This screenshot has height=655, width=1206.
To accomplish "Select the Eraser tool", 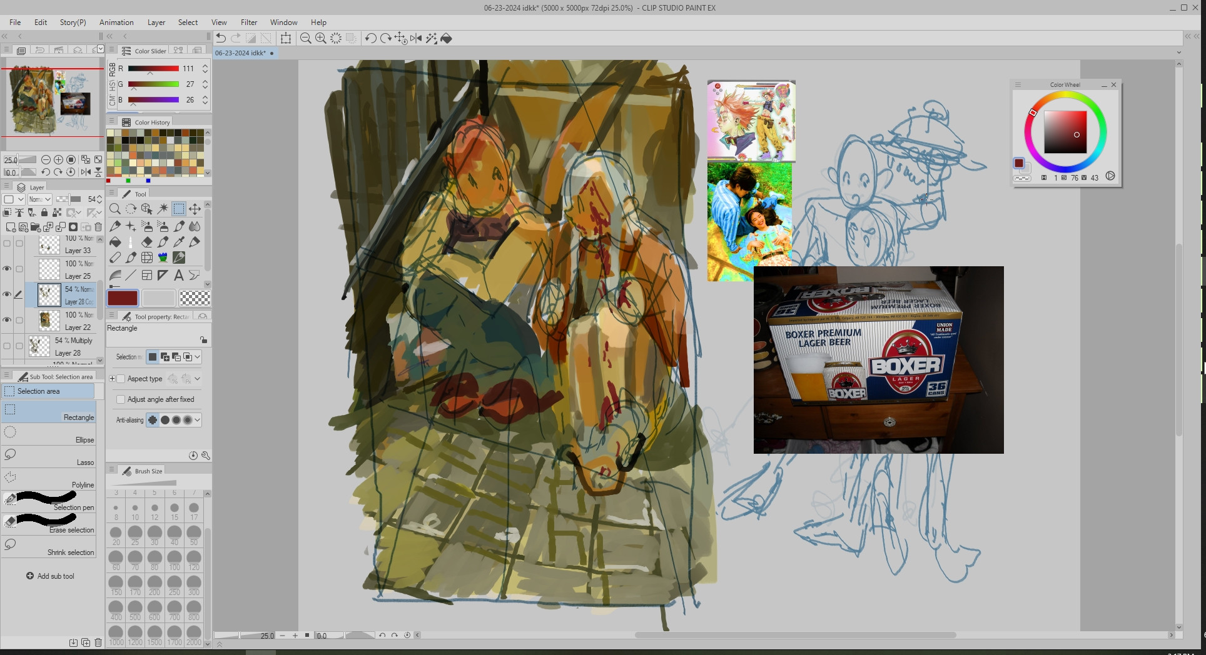I will coord(147,242).
